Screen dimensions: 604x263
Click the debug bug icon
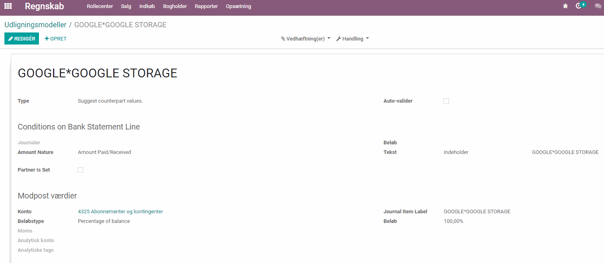tap(565, 6)
